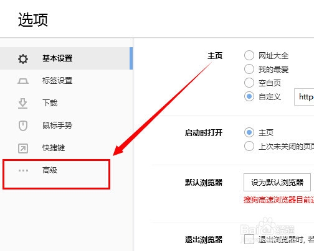Choose 主页 for startup opening
Viewport: 314px width, 251px height.
[249, 132]
